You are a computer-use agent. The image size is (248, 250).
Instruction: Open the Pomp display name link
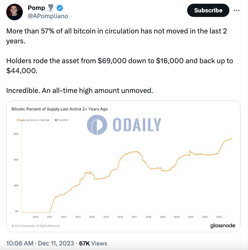[x=36, y=8]
